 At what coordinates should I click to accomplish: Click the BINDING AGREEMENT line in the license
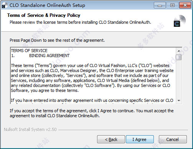(49, 56)
